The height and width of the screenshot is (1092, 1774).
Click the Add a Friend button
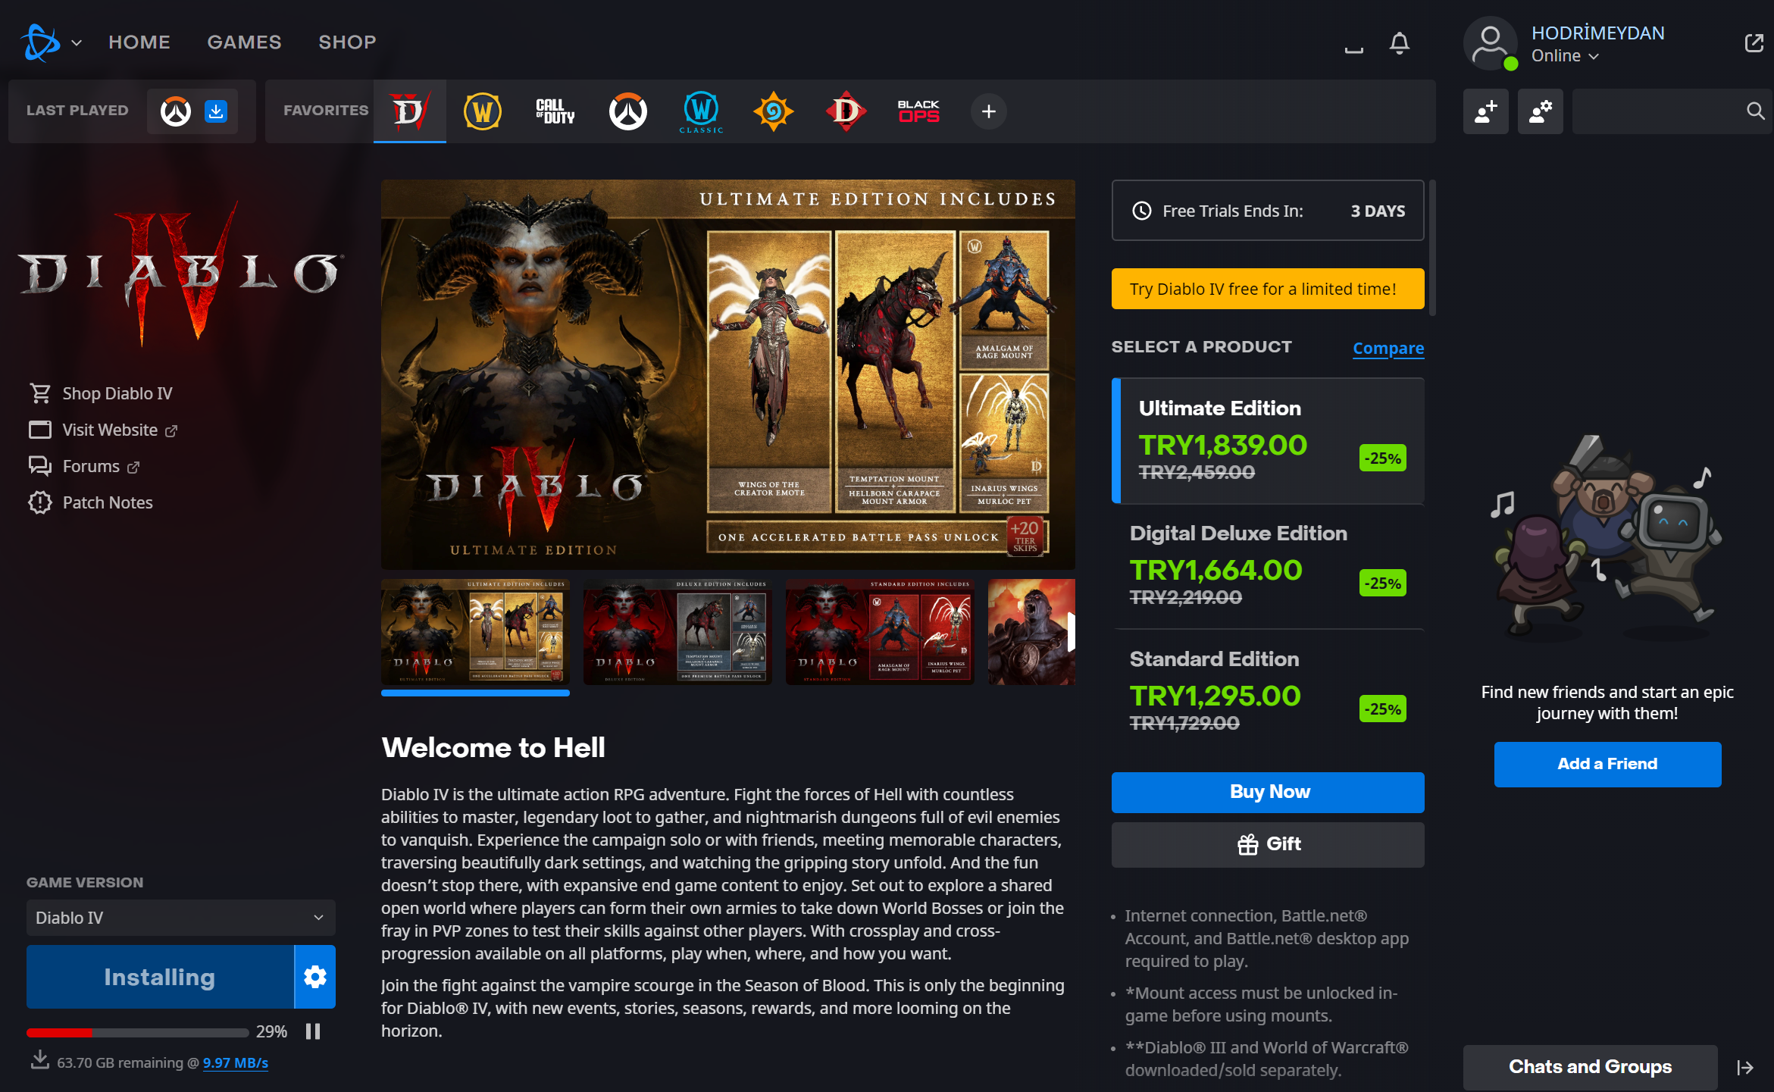tap(1607, 764)
